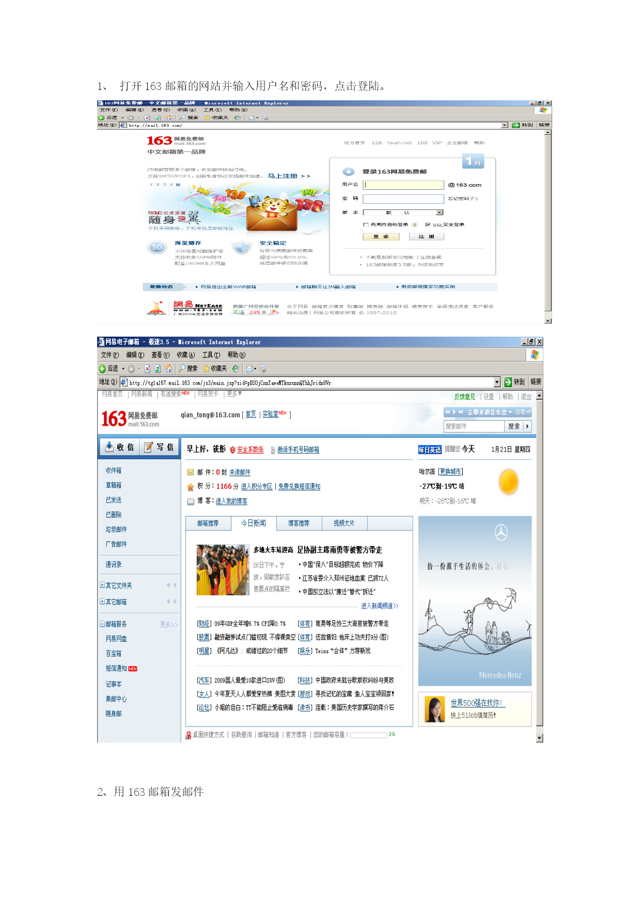
Task: Click the Back arrow in the login window toolbar
Action: pyautogui.click(x=101, y=118)
